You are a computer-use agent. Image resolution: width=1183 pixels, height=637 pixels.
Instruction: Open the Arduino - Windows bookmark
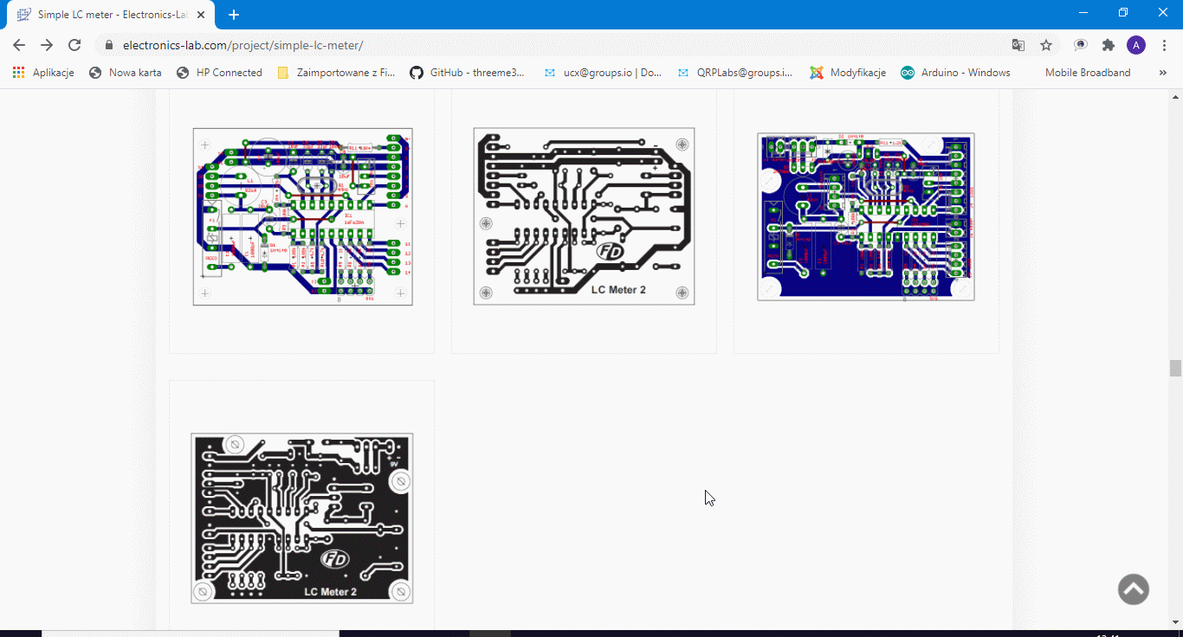pyautogui.click(x=955, y=73)
